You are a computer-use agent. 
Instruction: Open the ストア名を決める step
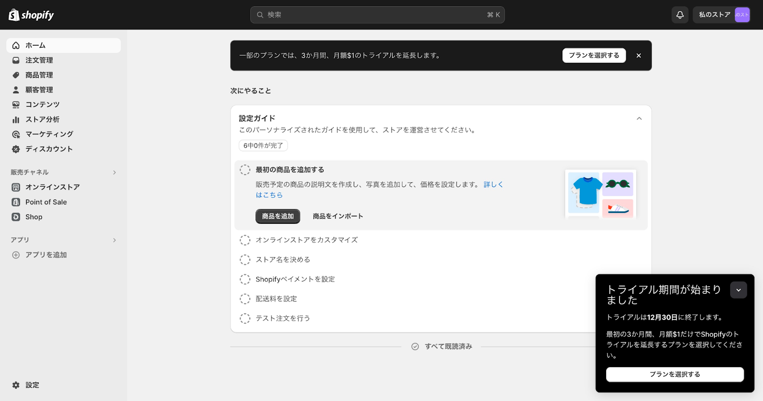(283, 260)
